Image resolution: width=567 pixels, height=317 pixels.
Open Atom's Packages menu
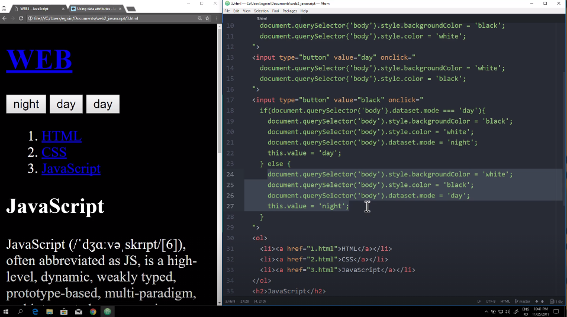point(289,11)
